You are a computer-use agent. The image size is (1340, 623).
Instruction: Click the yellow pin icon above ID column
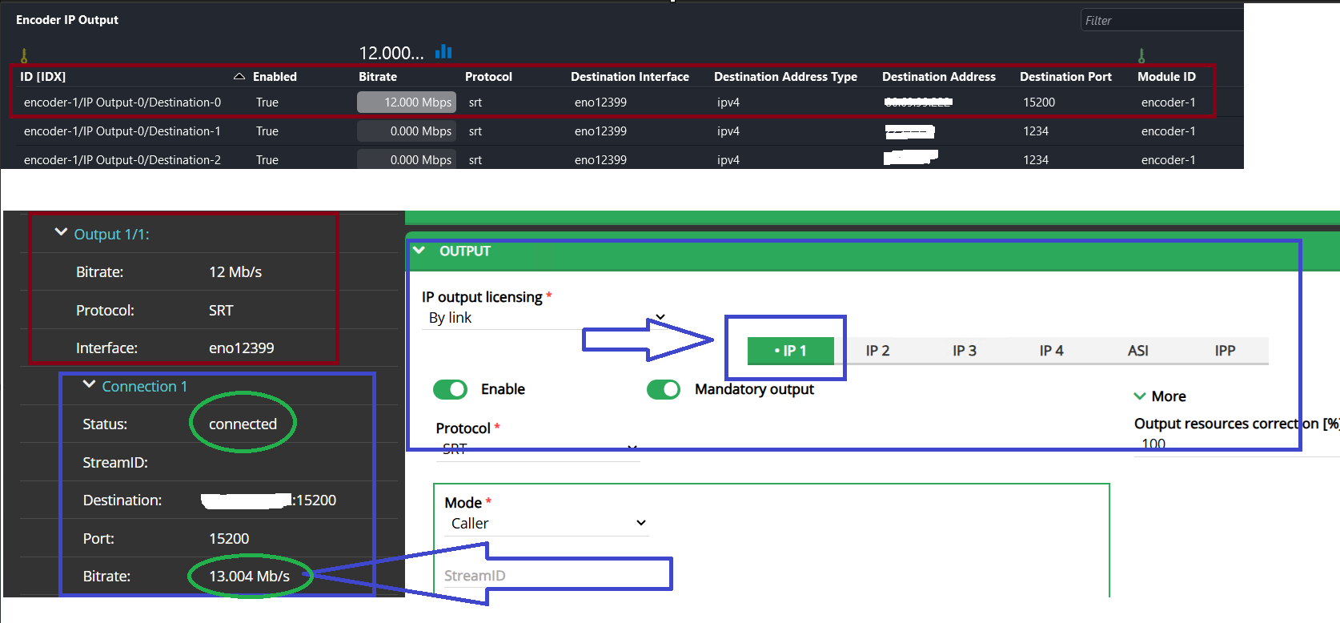[24, 55]
